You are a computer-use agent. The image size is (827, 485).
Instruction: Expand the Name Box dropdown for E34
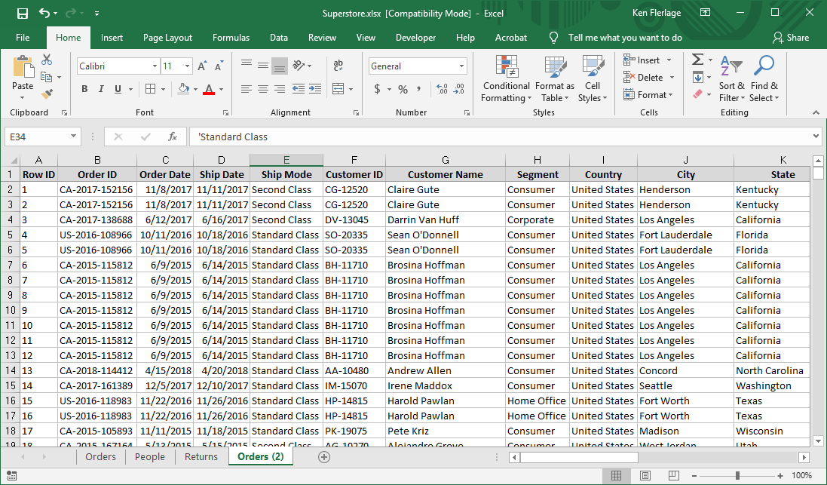click(73, 137)
